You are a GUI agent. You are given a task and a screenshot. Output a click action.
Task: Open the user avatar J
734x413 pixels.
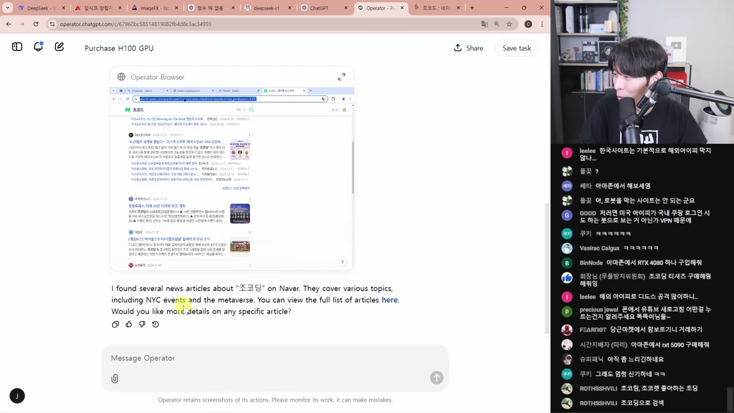point(17,396)
